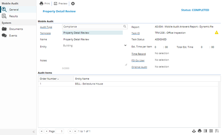Screen dimensions: 223x135
Task: Close the form with the X icon
Action: point(73,4)
